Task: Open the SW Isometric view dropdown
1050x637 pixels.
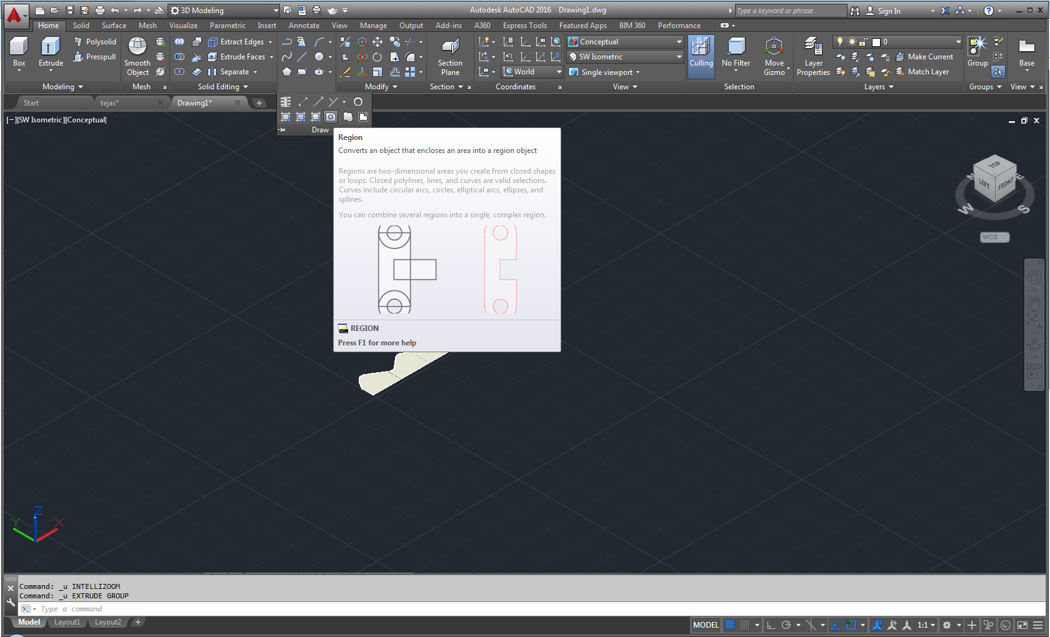Action: click(626, 57)
